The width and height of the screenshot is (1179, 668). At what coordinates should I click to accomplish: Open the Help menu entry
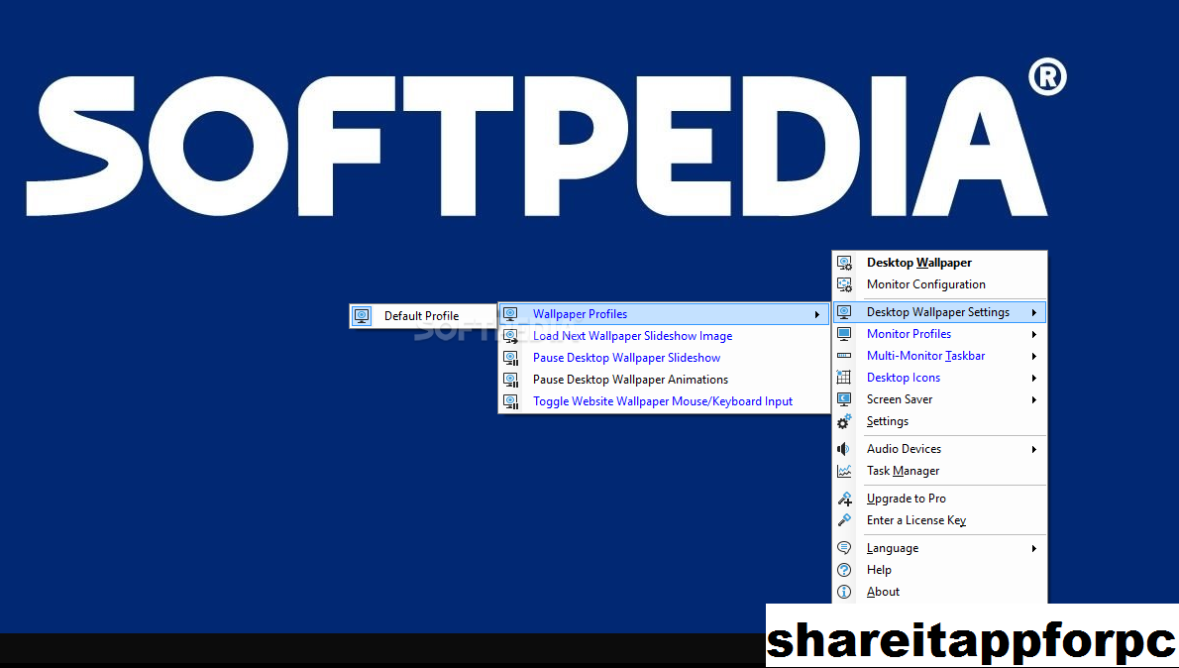879,570
